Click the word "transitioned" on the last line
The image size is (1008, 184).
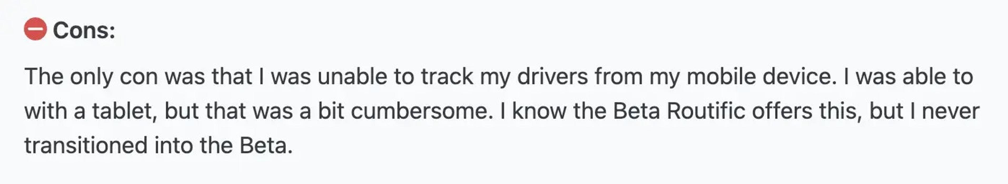coord(86,145)
